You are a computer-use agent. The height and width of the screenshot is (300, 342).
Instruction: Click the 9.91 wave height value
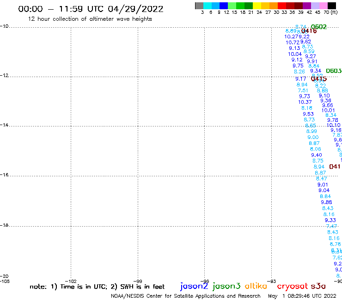(312, 62)
